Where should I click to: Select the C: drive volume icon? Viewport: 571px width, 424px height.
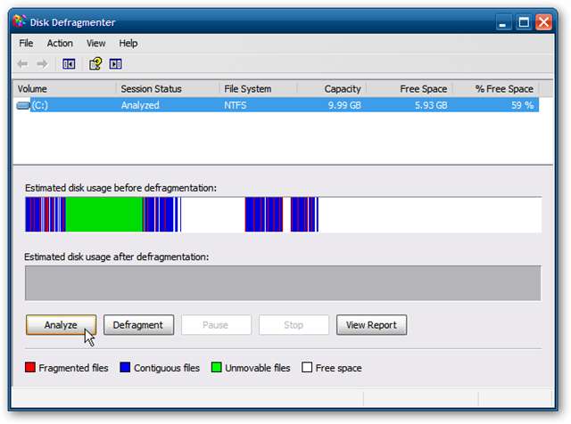point(23,104)
